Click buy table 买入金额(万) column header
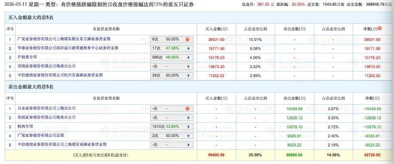 coord(216,29)
